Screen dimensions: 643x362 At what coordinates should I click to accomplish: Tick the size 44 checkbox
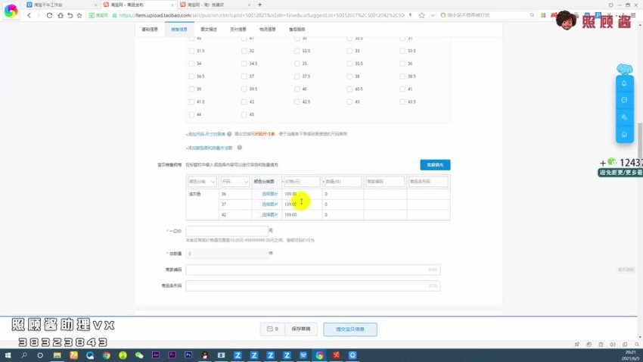[x=192, y=114]
